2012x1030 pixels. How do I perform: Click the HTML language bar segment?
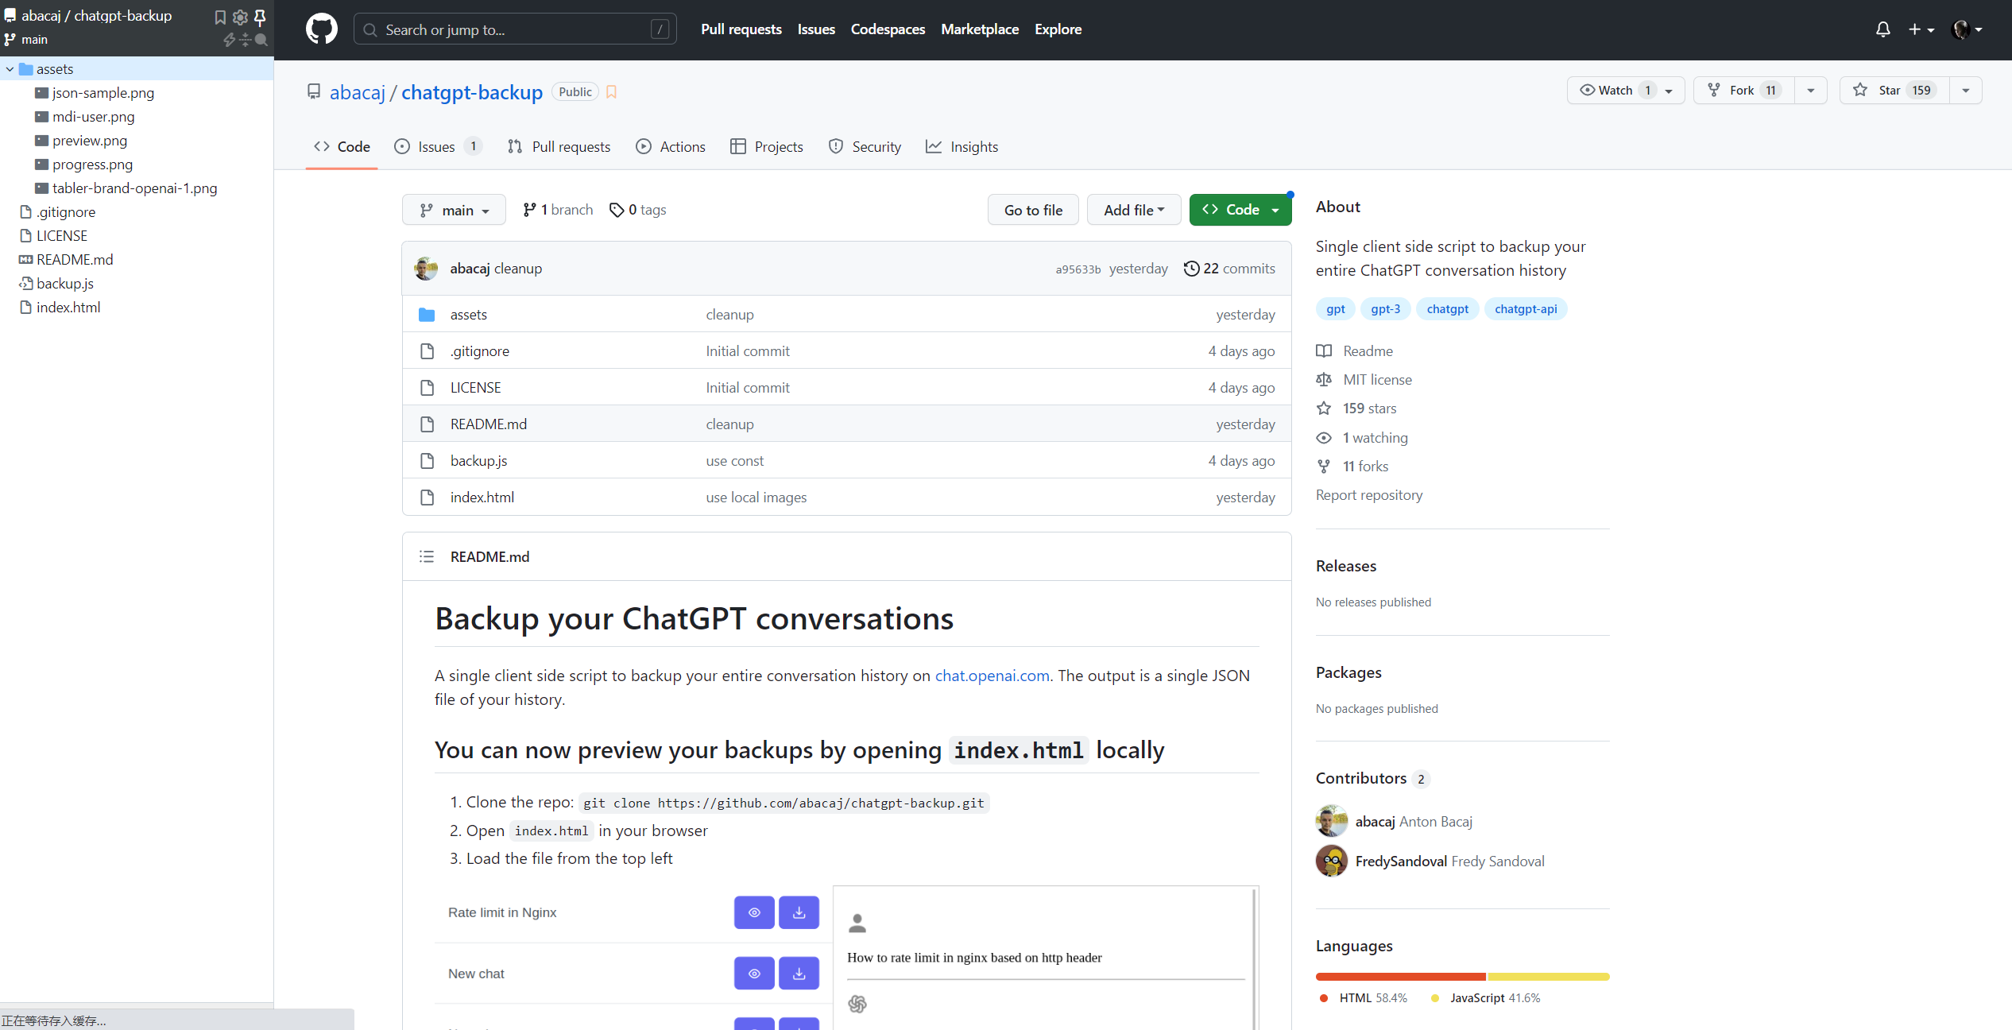(1401, 977)
